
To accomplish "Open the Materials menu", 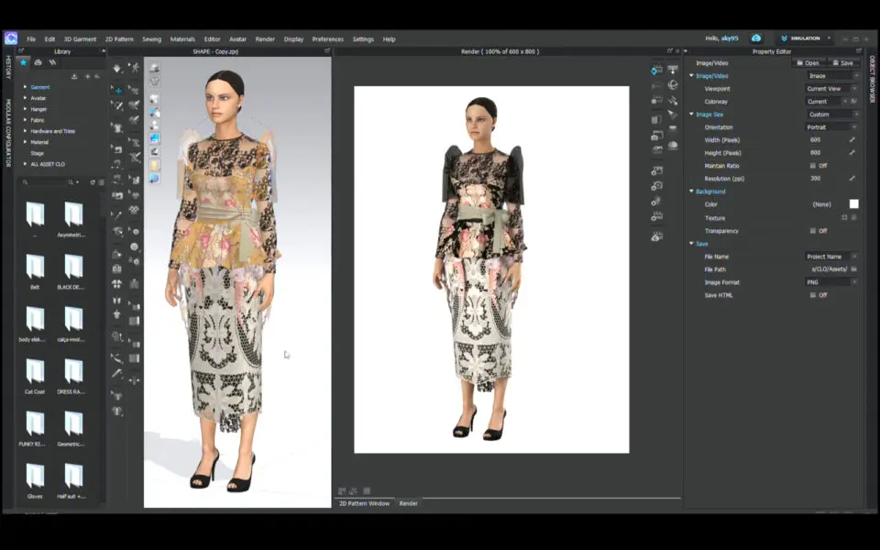I will coord(182,39).
